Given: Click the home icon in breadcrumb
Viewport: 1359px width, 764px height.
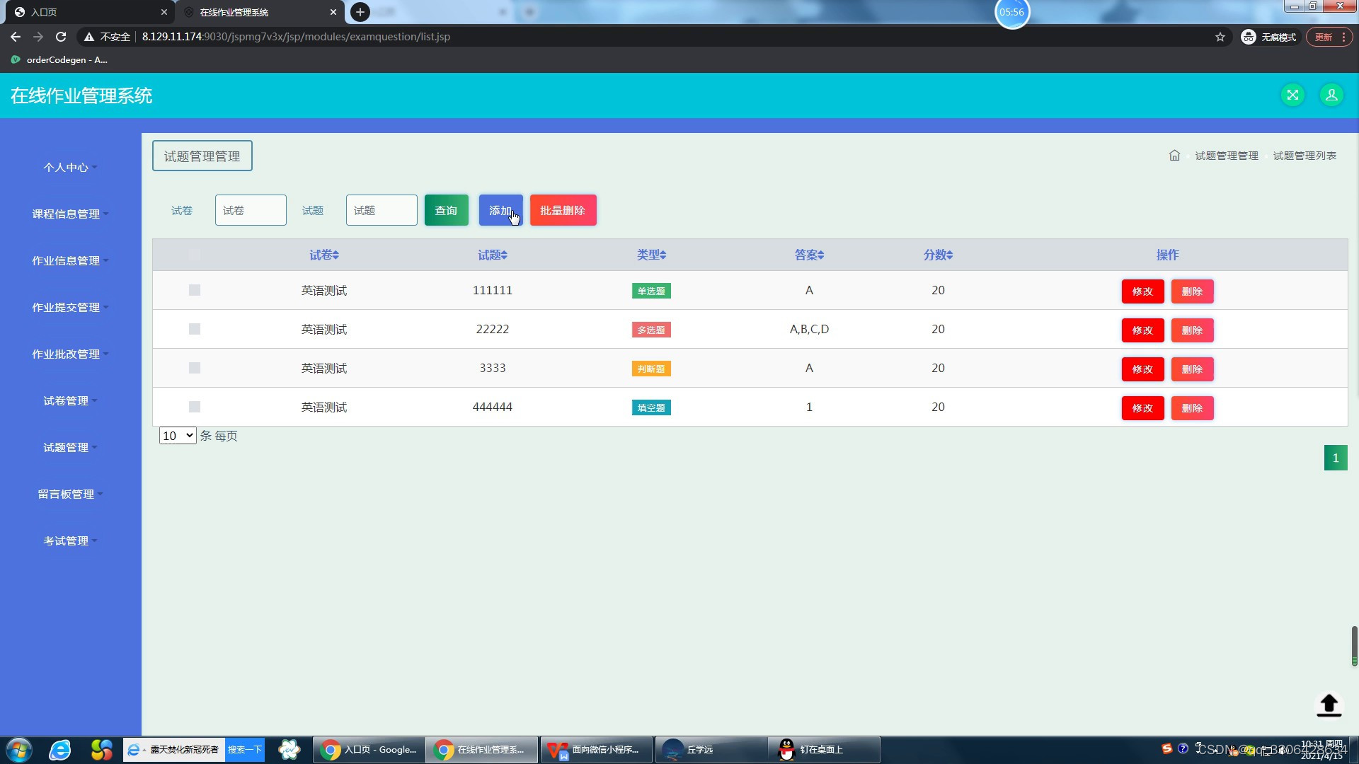Looking at the screenshot, I should (x=1174, y=156).
